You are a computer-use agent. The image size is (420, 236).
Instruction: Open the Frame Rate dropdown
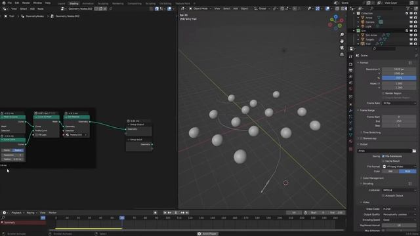[399, 103]
